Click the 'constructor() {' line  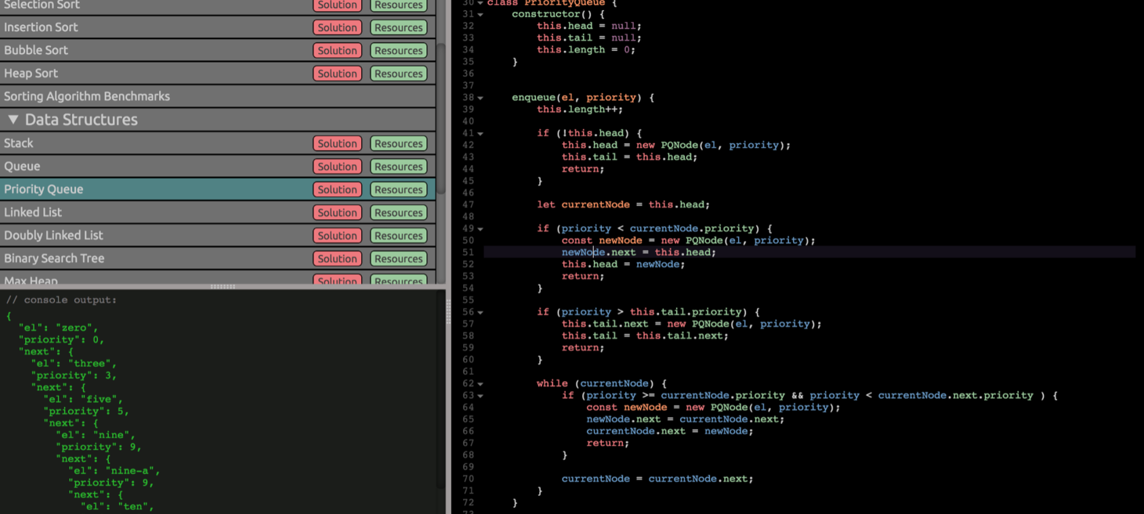tap(558, 14)
